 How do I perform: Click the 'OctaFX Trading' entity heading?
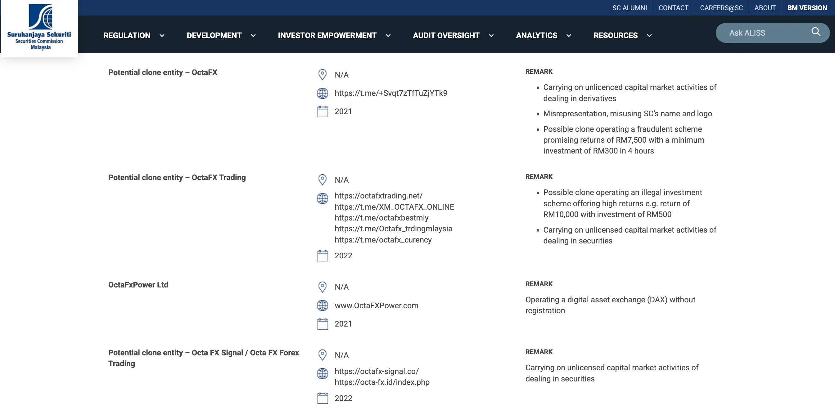pyautogui.click(x=177, y=177)
